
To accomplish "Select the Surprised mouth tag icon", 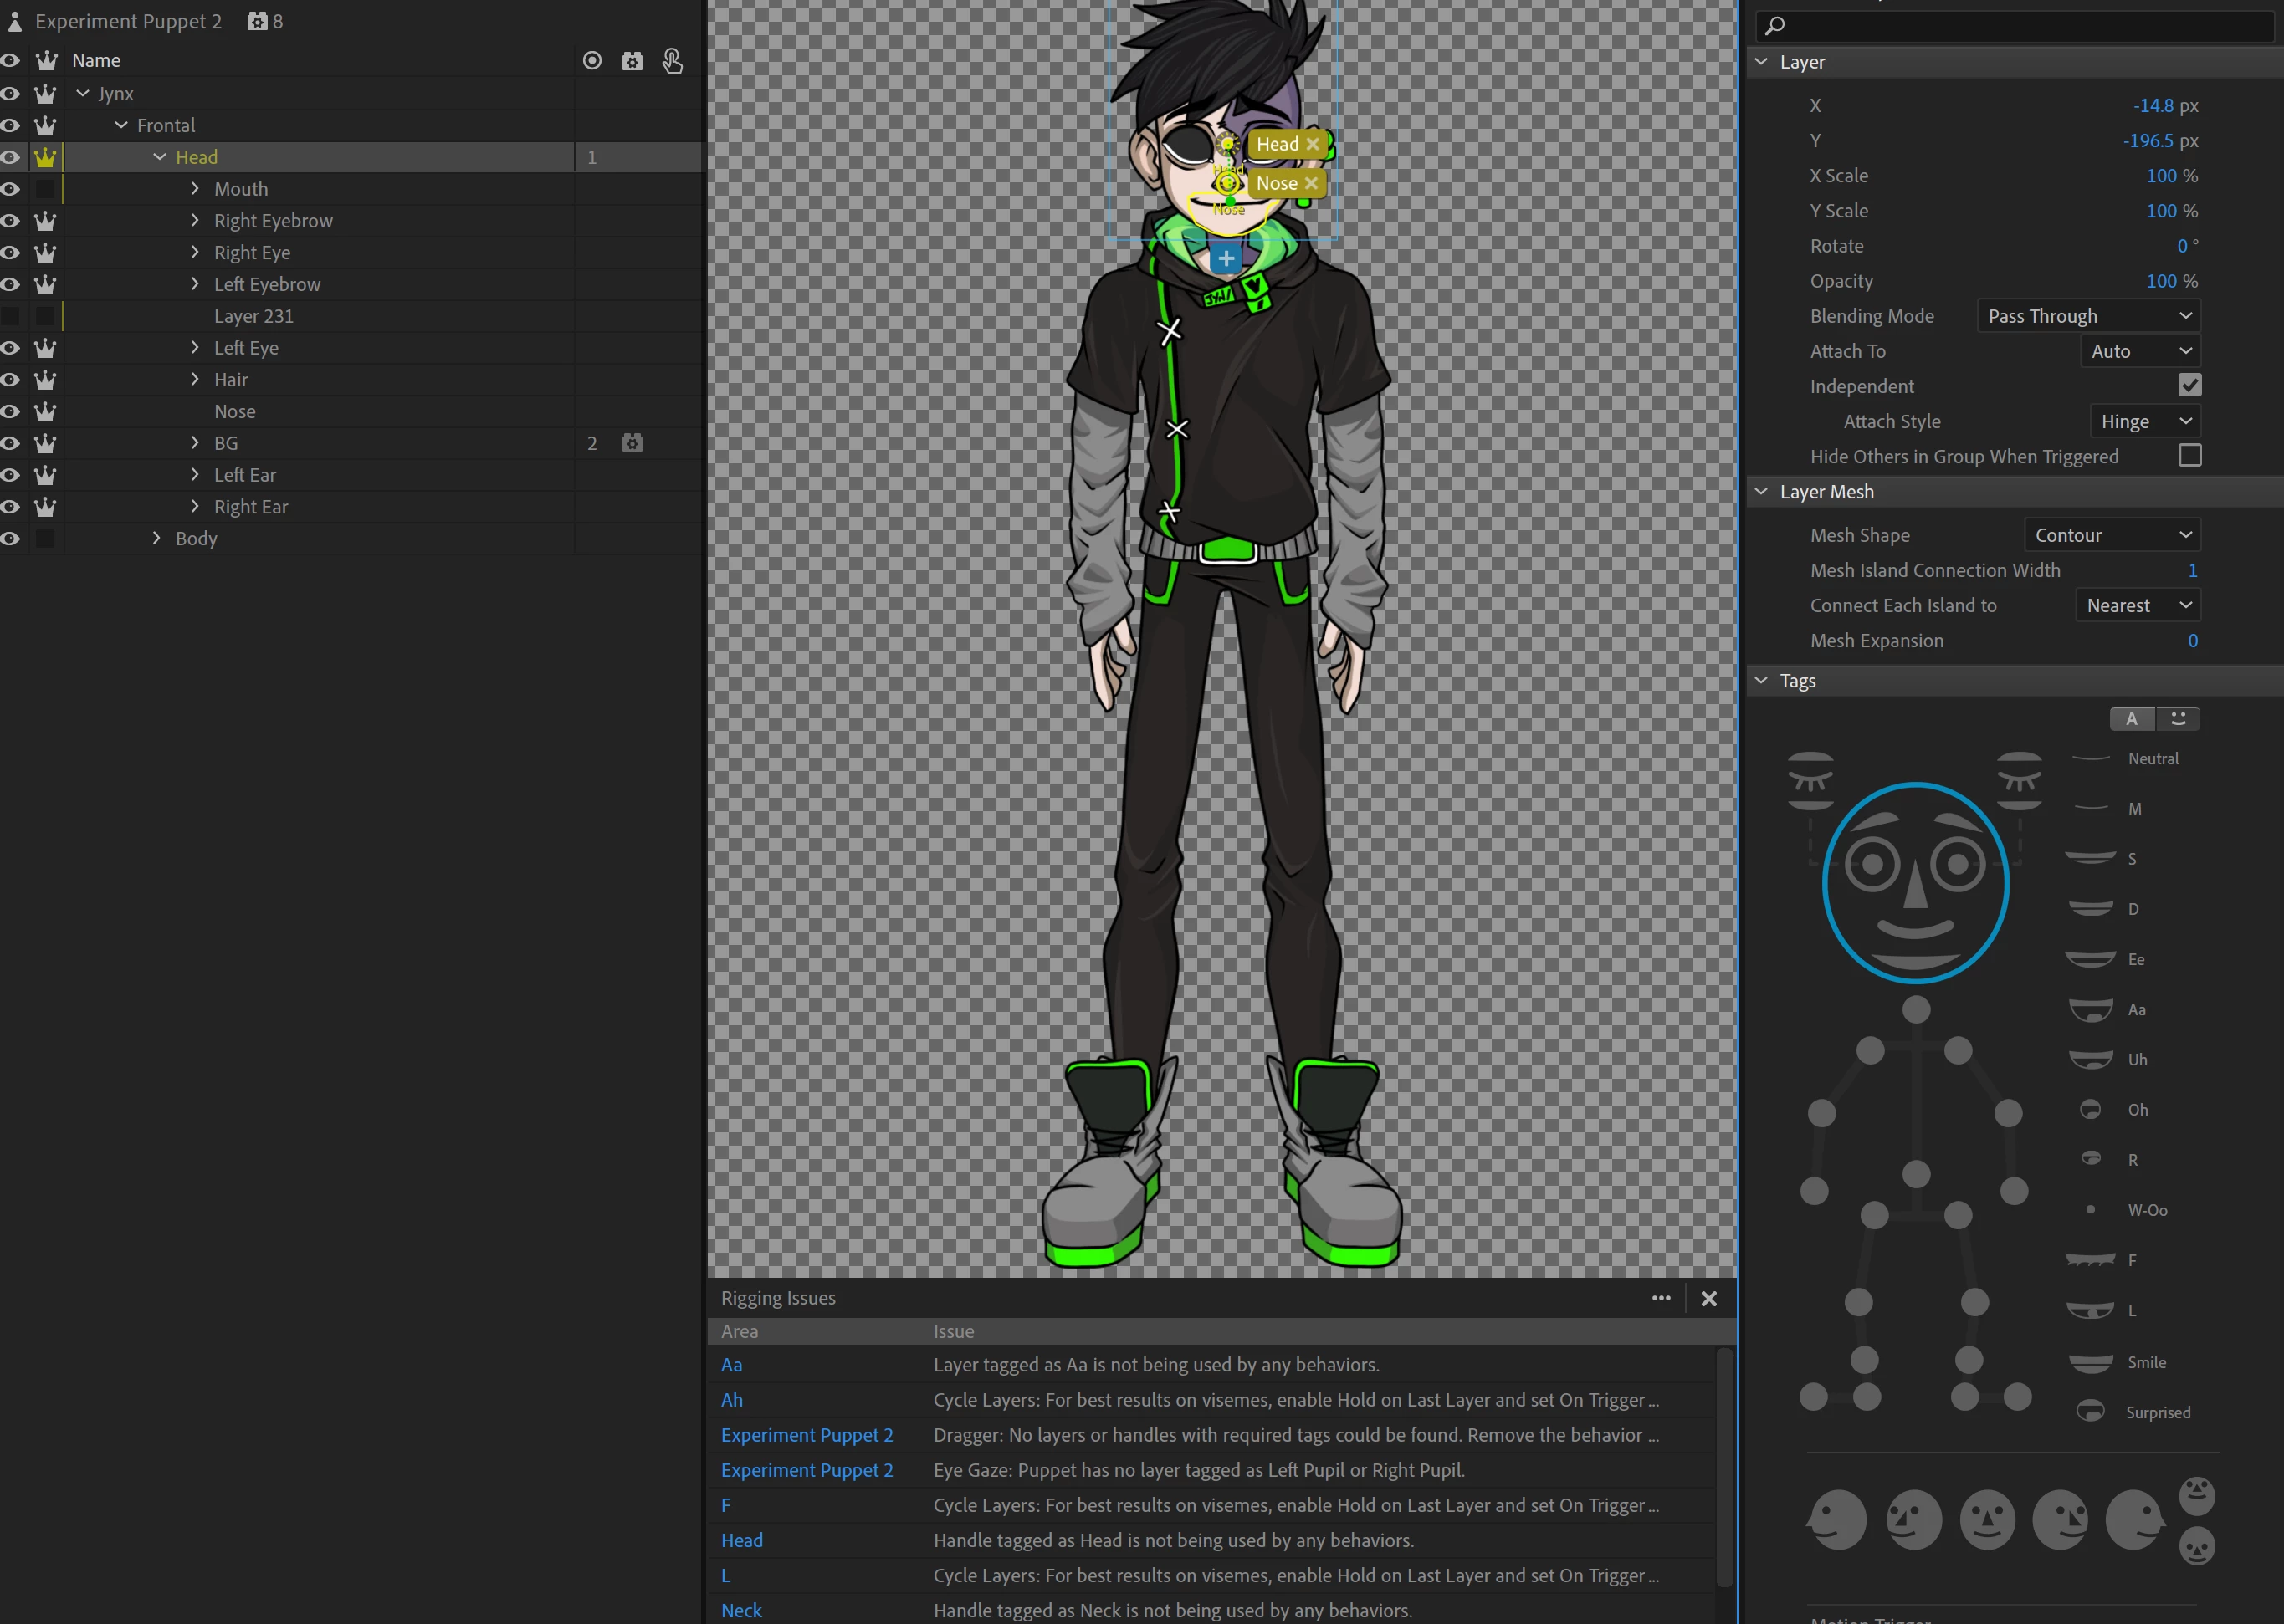I will click(x=2091, y=1412).
